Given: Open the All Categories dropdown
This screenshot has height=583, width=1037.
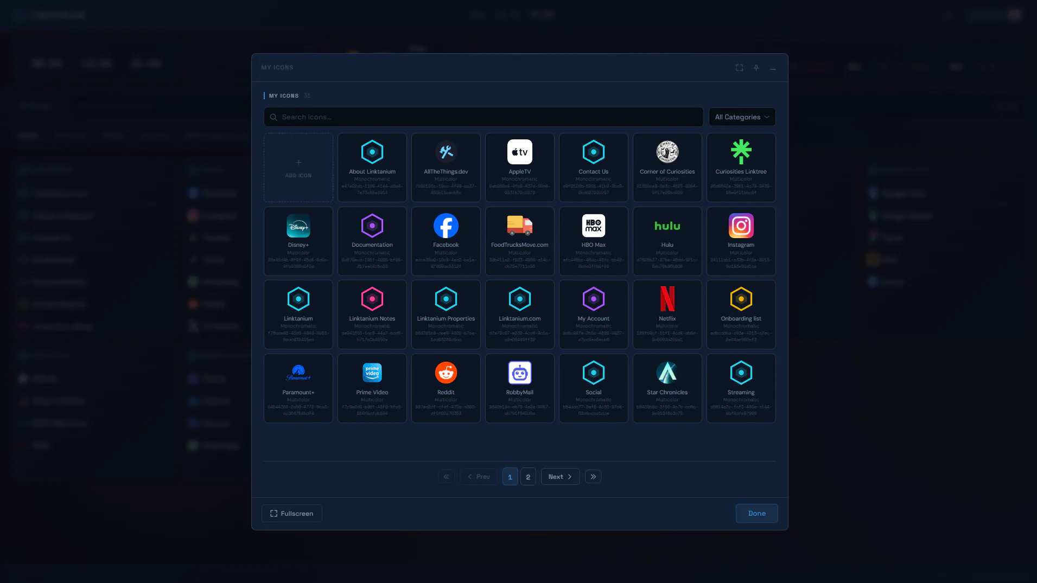Looking at the screenshot, I should pyautogui.click(x=742, y=117).
